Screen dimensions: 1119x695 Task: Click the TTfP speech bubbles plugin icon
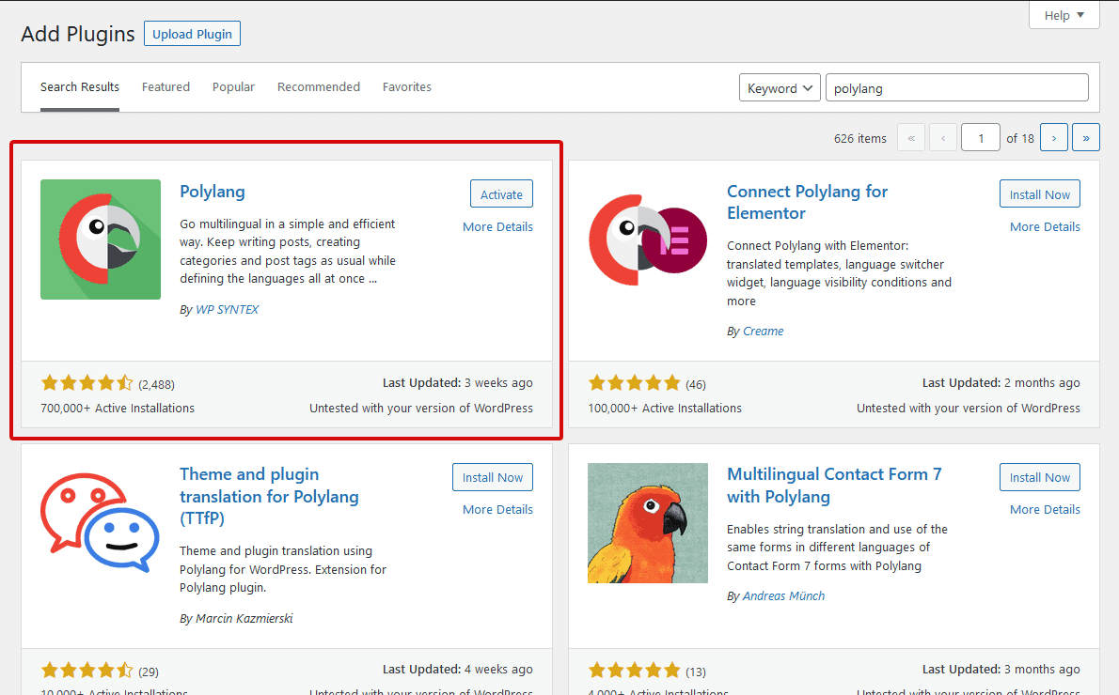(x=101, y=523)
